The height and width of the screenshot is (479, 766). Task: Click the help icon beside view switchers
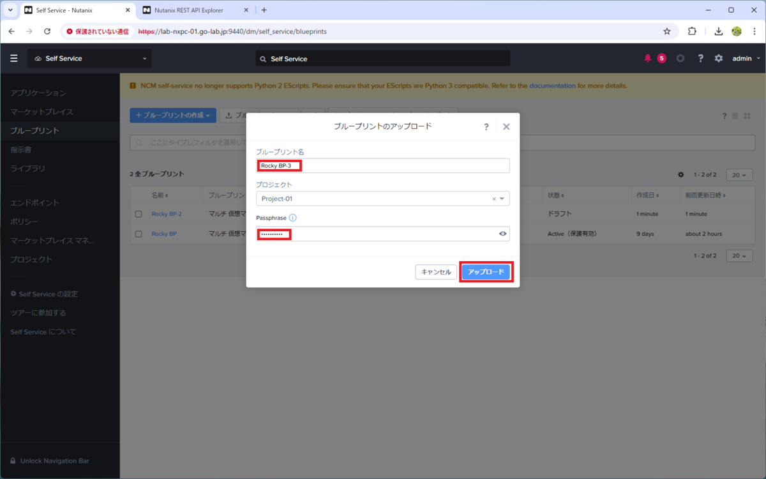[725, 116]
